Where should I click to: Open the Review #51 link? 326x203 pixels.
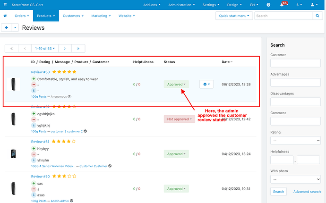(40, 141)
